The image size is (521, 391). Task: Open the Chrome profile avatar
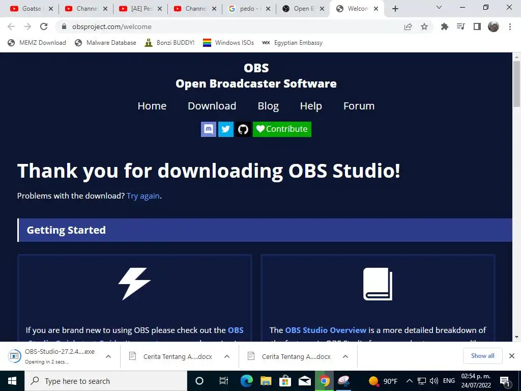[494, 26]
